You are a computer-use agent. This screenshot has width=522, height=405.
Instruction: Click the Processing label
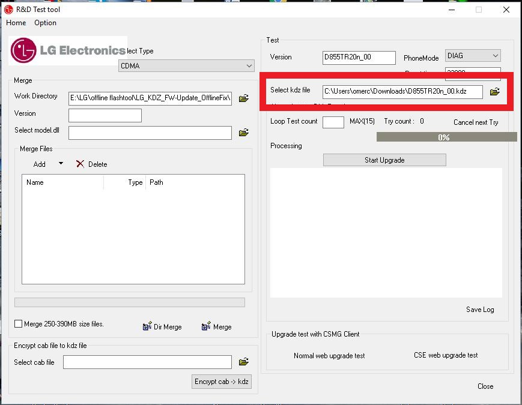pyautogui.click(x=286, y=146)
